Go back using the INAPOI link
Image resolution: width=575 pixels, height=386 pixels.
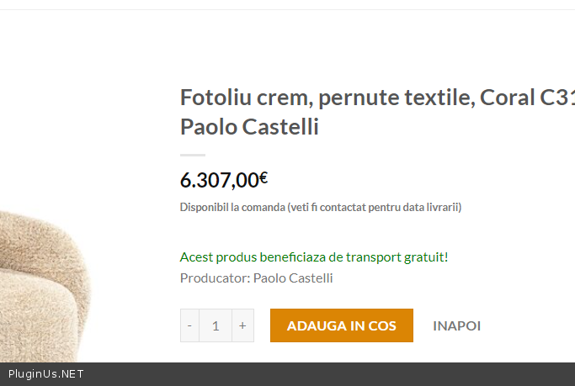click(x=456, y=325)
